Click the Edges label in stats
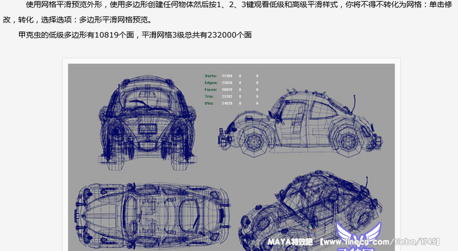This screenshot has width=458, height=251. pos(211,83)
